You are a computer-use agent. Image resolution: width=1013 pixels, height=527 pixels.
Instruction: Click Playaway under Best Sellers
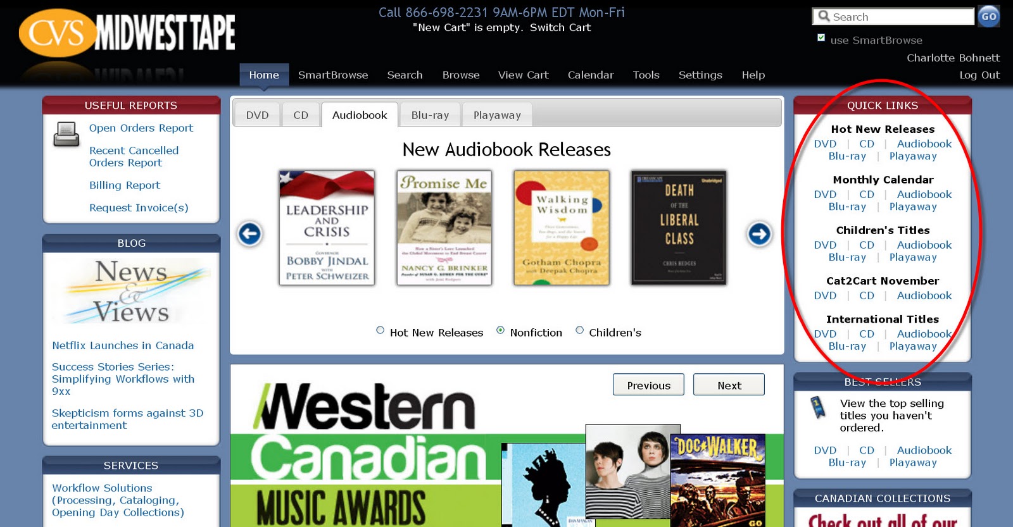(913, 463)
